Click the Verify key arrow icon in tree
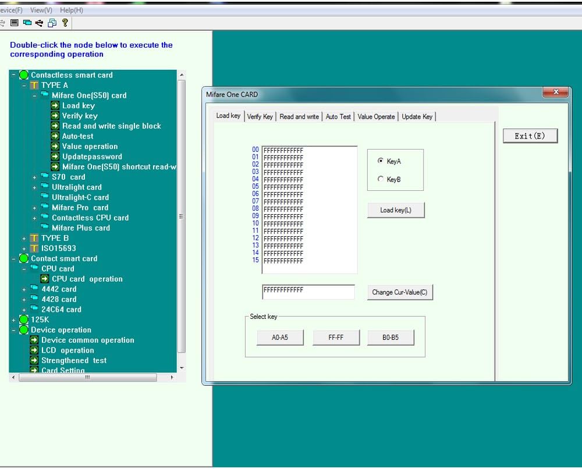Viewport: 582px width, 469px height. coord(55,116)
